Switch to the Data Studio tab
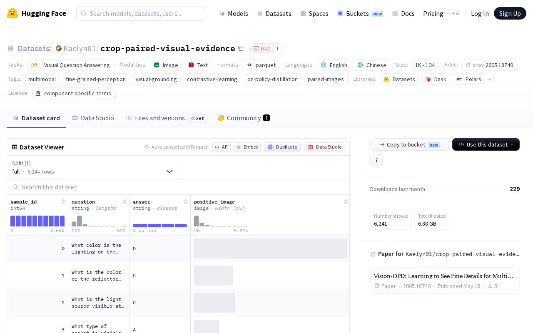This screenshot has height=333, width=533. tap(93, 118)
